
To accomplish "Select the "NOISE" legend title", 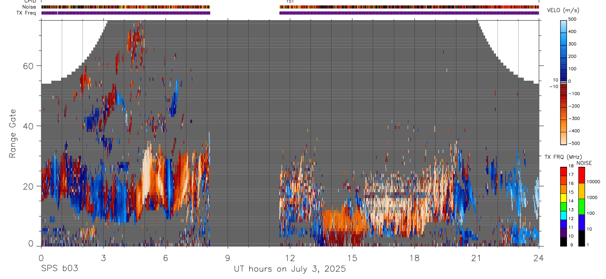I will 584,163.
